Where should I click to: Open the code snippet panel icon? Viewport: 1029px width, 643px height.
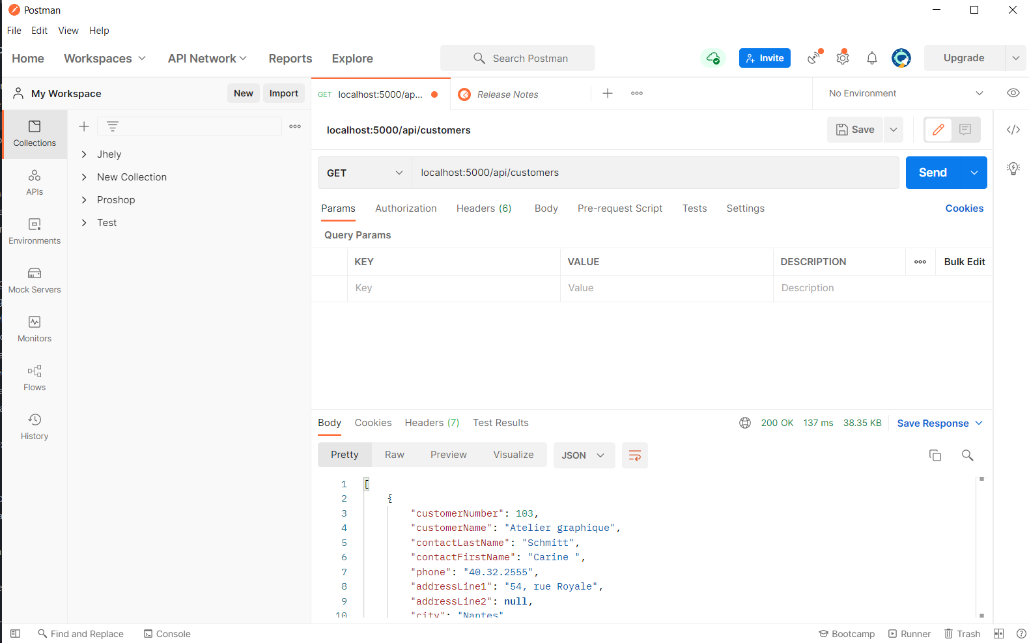(1013, 130)
